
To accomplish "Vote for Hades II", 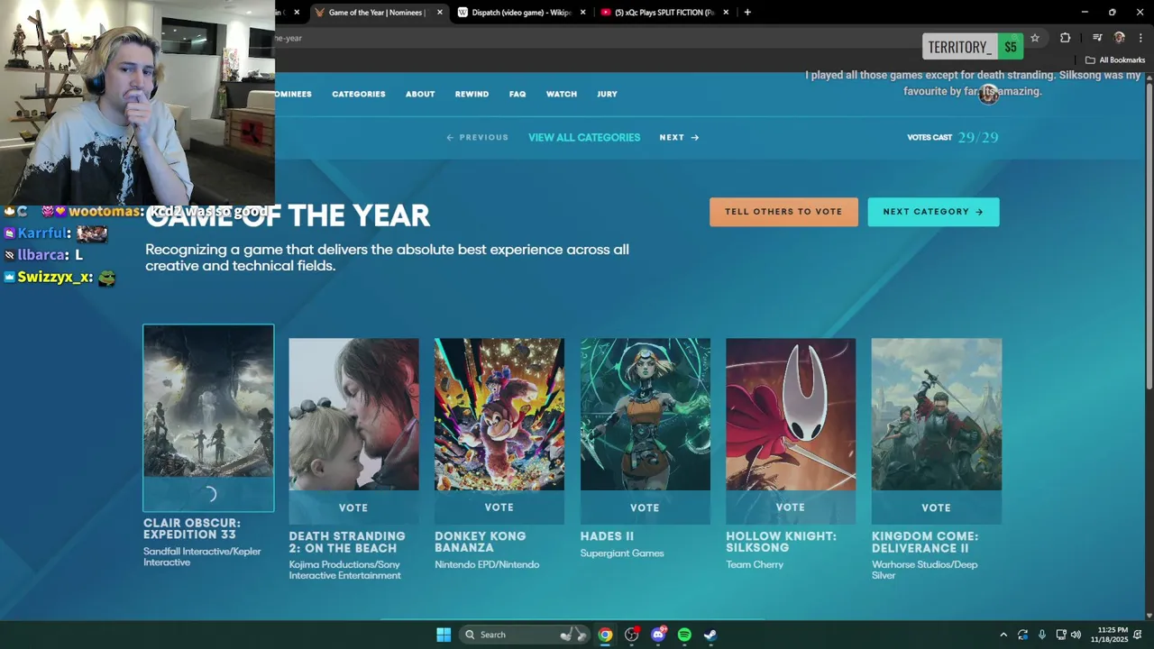I will (646, 507).
